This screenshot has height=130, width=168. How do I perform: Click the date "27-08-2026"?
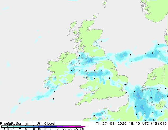click(114, 124)
